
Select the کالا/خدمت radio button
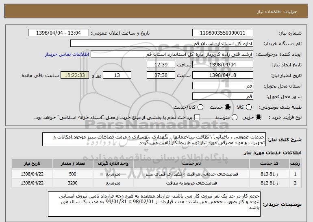[200, 107]
